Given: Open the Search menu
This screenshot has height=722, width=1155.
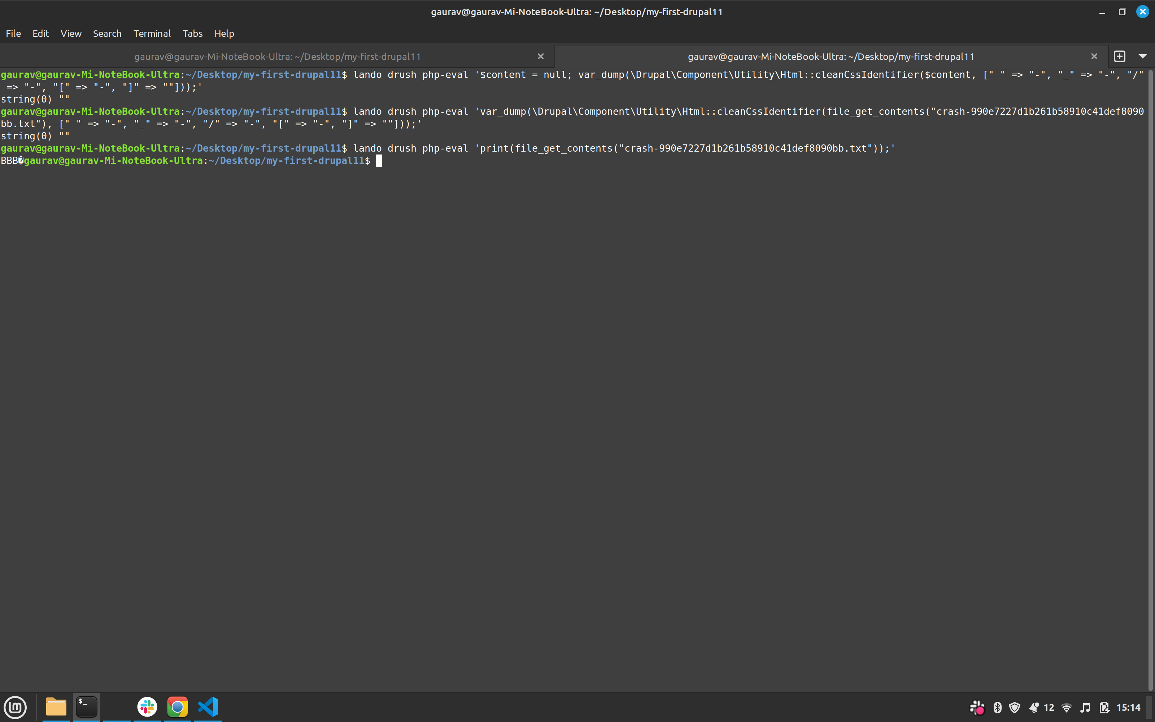Looking at the screenshot, I should point(107,34).
